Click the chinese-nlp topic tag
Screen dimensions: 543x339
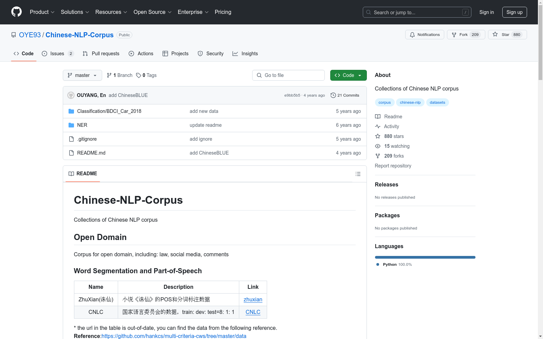pyautogui.click(x=410, y=102)
